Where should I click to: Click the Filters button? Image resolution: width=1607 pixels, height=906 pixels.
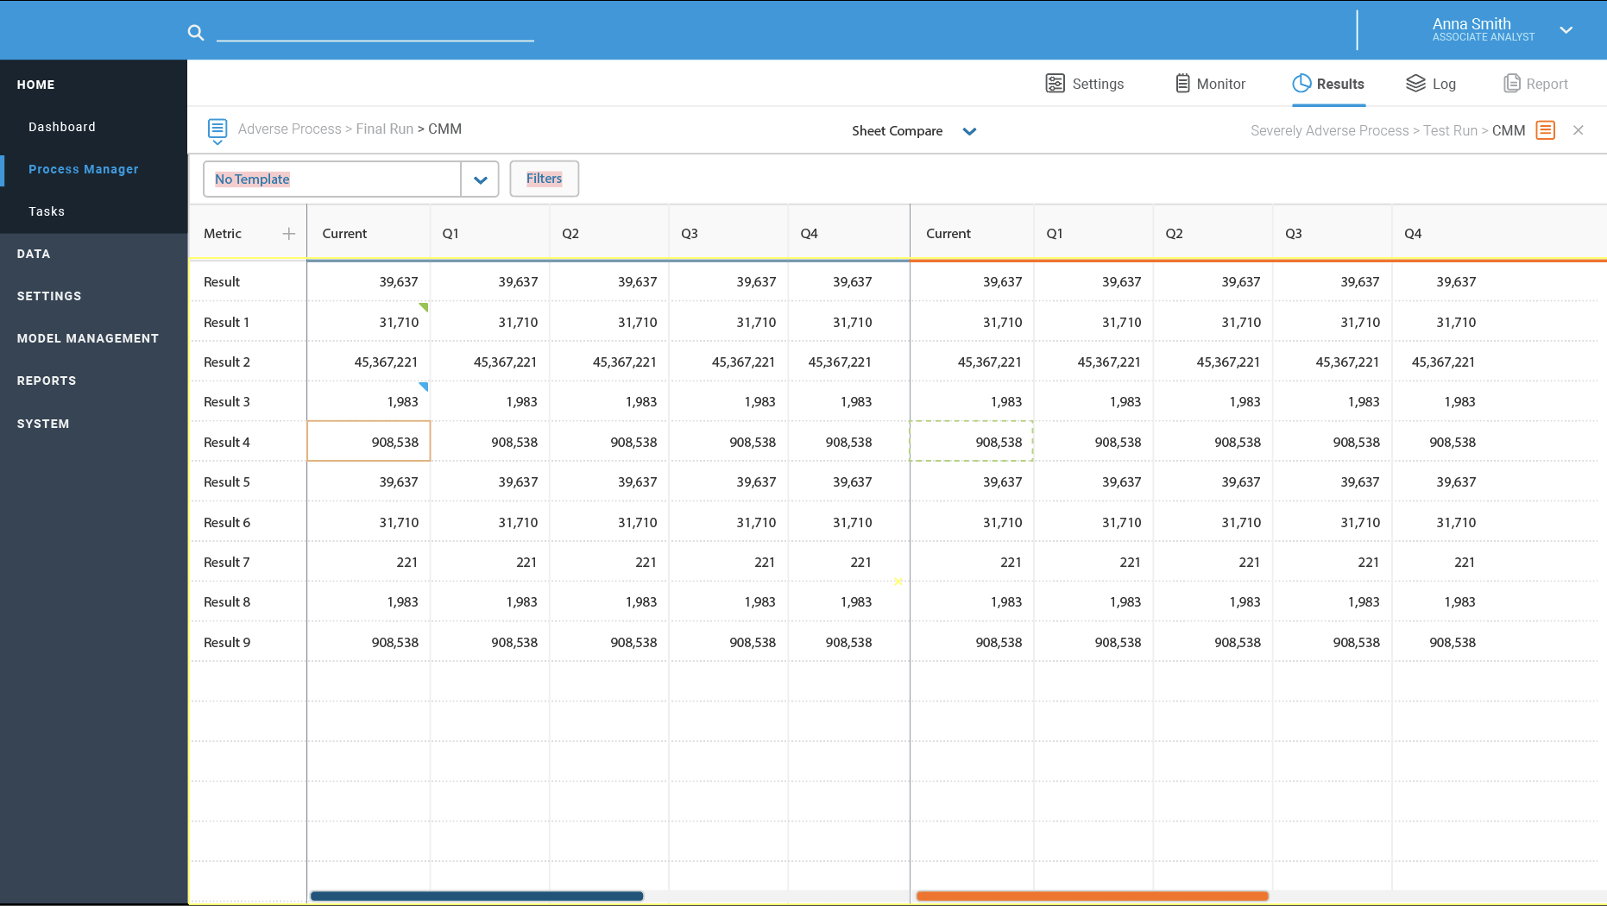(x=544, y=179)
